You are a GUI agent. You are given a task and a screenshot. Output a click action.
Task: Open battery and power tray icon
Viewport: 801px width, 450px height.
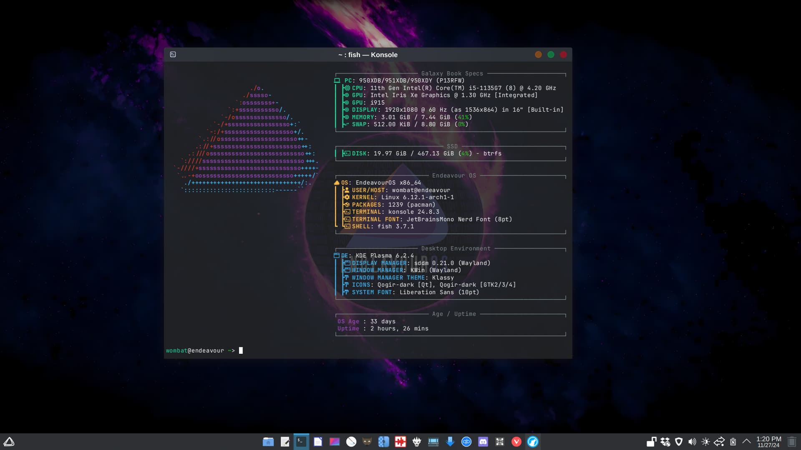[733, 442]
